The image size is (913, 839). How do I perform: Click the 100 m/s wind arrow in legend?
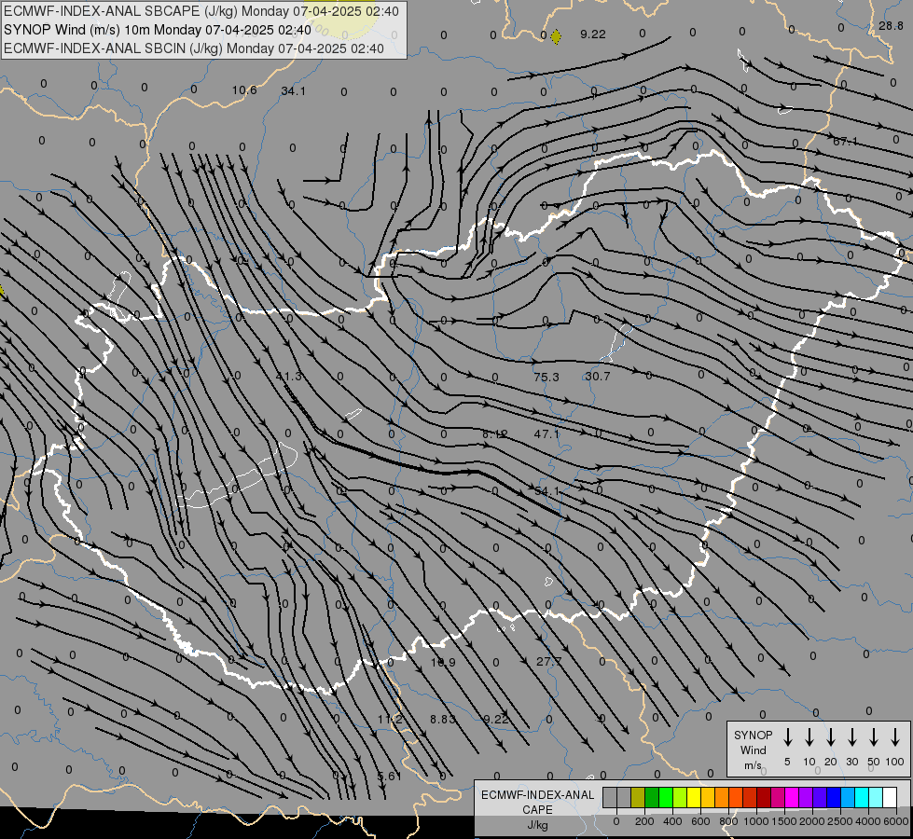point(895,737)
